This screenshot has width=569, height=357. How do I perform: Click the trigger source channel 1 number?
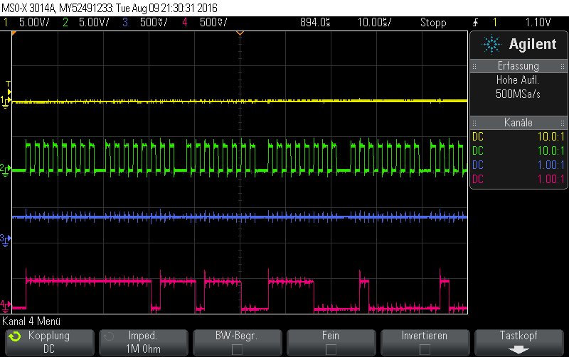point(494,23)
